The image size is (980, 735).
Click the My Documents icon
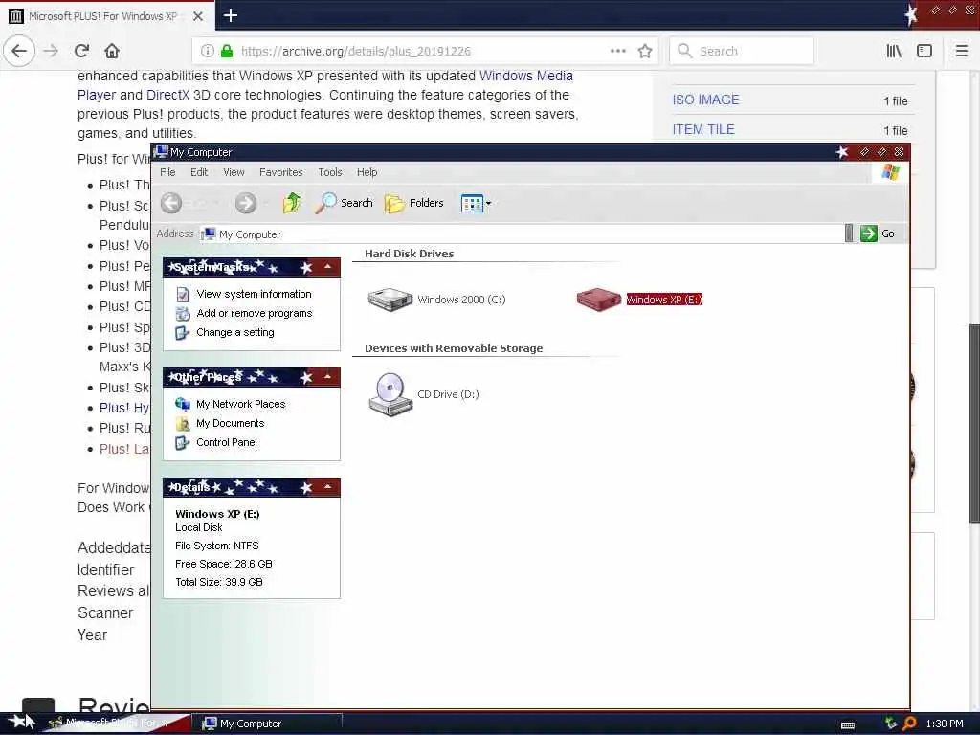183,424
